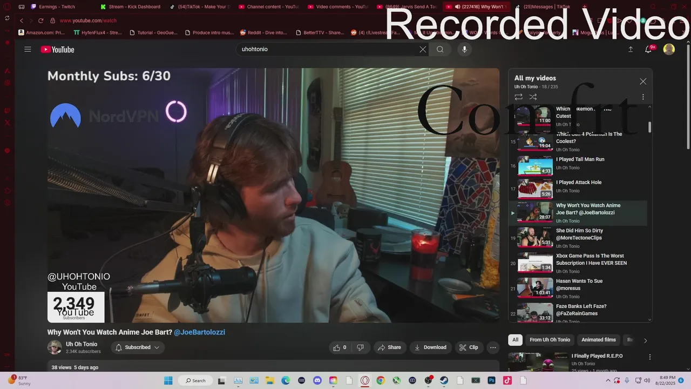This screenshot has height=389, width=691.
Task: Open Uh Oh Tonio channel name link
Action: point(82,344)
